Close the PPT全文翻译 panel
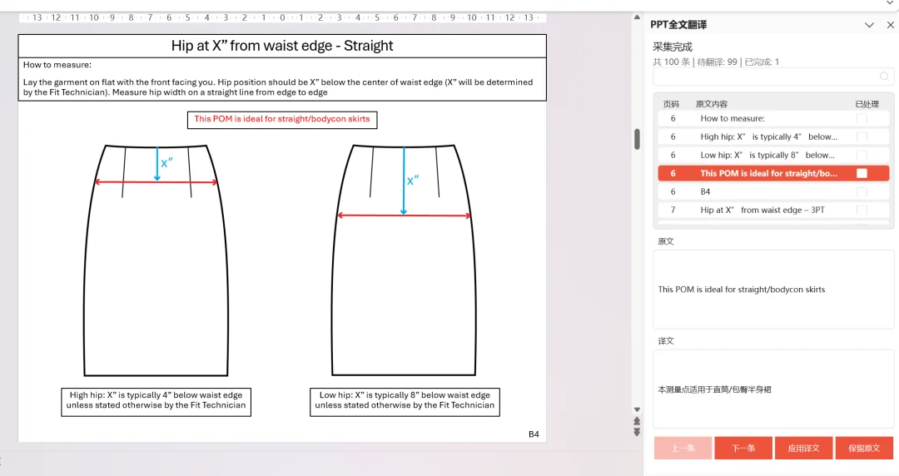899x476 pixels. 890,25
